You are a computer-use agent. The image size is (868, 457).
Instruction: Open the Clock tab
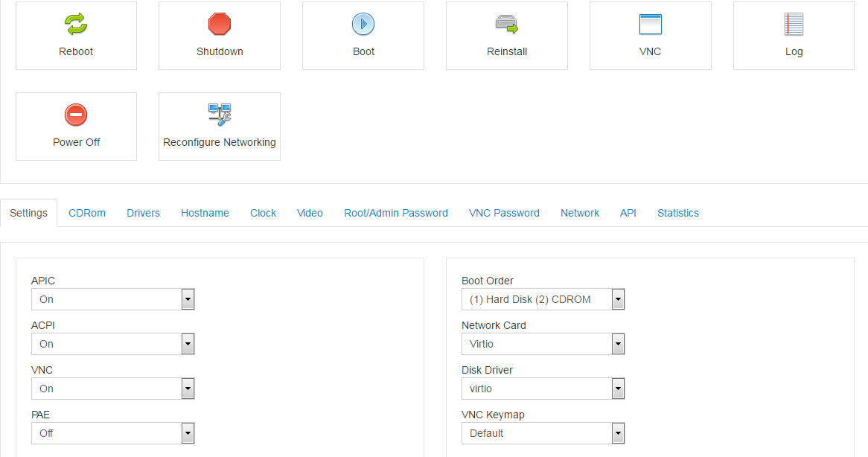tap(263, 213)
